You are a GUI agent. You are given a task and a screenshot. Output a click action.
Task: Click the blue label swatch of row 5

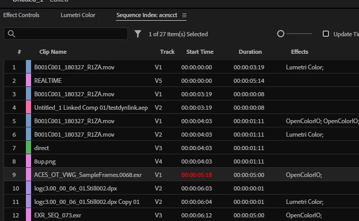point(28,121)
